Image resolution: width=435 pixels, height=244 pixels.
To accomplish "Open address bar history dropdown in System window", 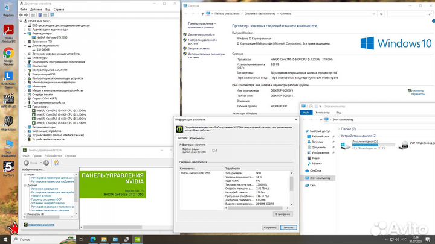I will (373, 14).
